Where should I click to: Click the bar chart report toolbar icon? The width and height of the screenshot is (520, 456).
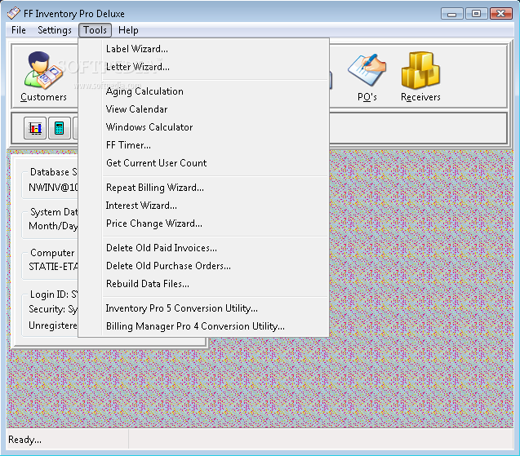click(x=35, y=128)
